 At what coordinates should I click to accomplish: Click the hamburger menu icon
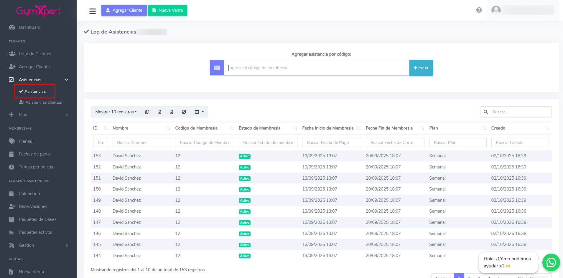pyautogui.click(x=93, y=11)
